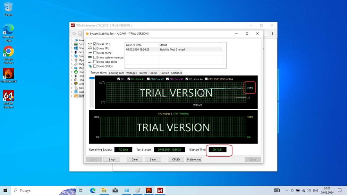Expand the 'Безп' tree node chevron
This screenshot has height=195, width=347.
click(72, 84)
